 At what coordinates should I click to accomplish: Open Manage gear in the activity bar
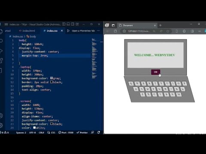point(1,125)
